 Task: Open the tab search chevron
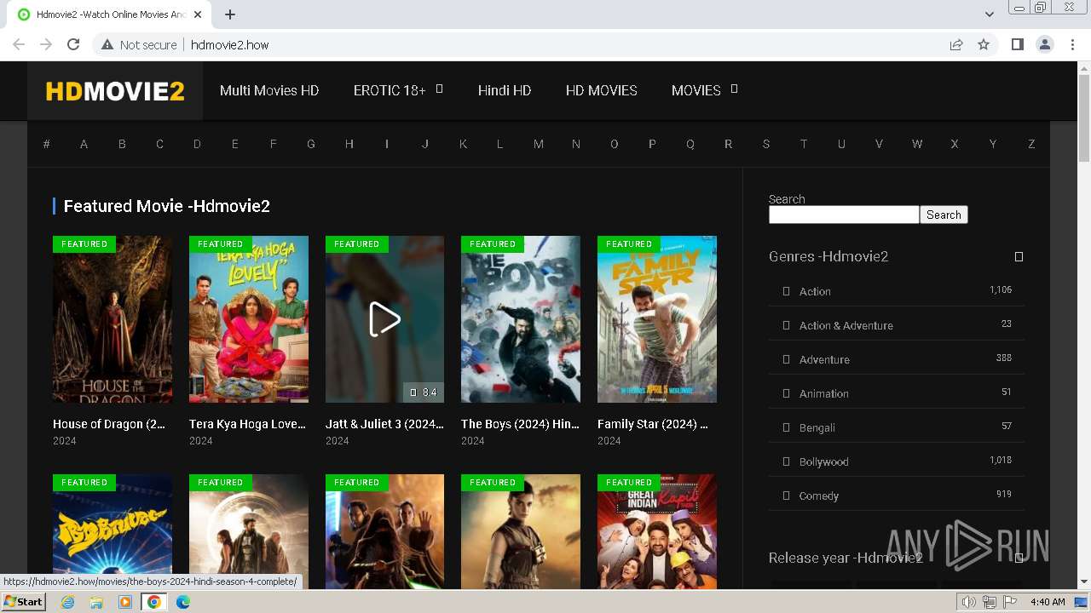989,14
